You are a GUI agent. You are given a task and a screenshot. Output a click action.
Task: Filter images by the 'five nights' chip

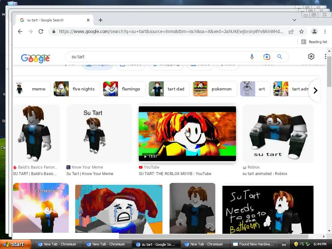click(77, 89)
